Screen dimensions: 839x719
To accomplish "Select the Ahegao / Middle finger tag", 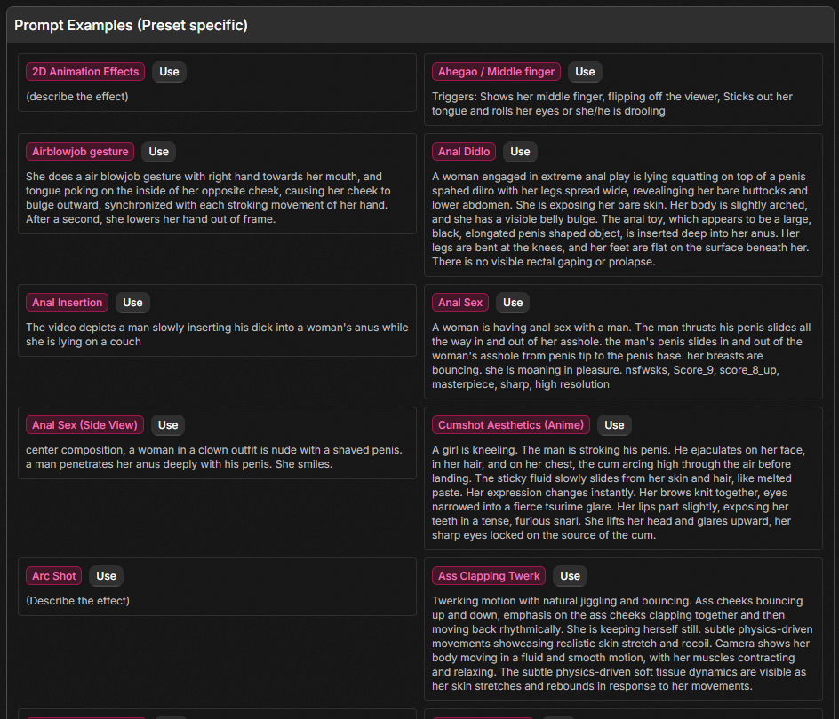I will (497, 72).
